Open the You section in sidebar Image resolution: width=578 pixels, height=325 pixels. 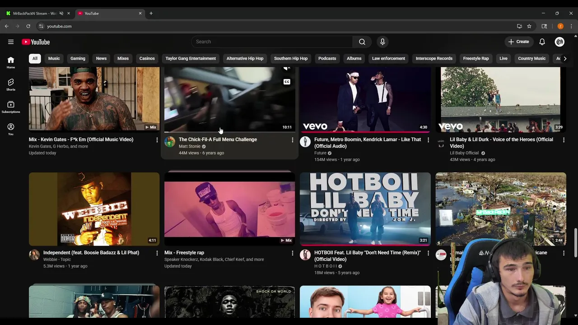coord(11,129)
